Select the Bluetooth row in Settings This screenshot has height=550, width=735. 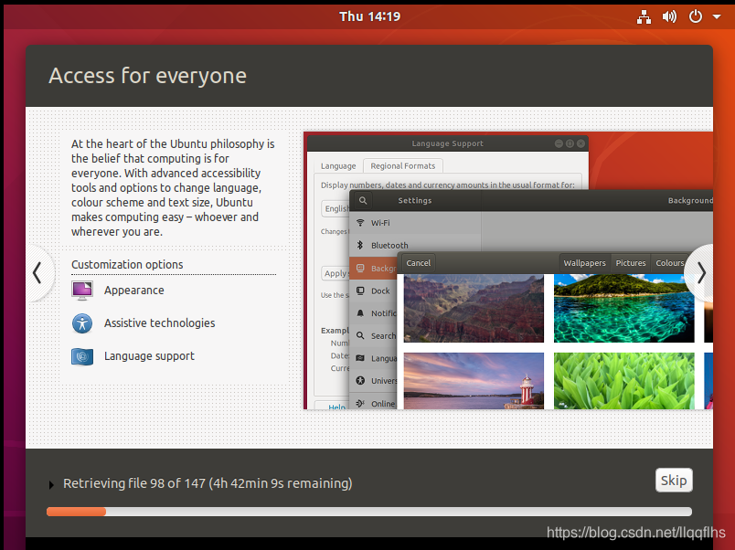415,245
